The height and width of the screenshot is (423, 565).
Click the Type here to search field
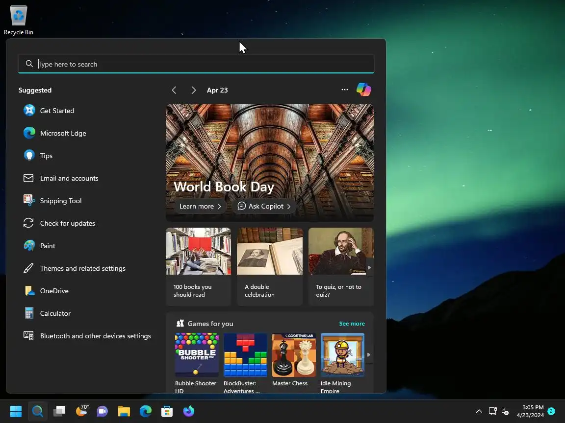click(196, 64)
